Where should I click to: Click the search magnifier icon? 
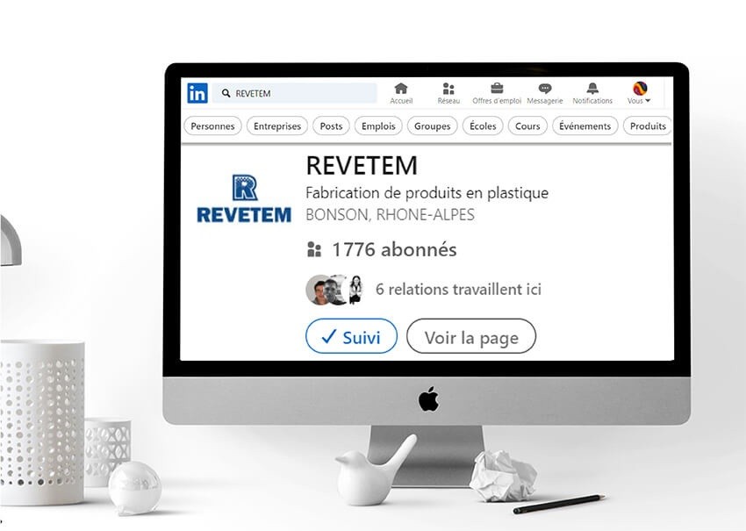tap(226, 93)
